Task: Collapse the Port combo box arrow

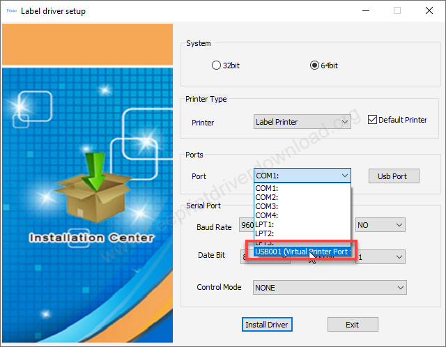Action: (x=344, y=176)
